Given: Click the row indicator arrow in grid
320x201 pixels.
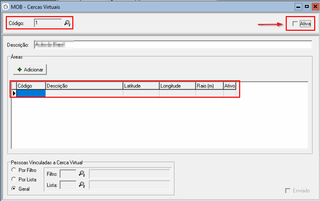Looking at the screenshot, I should 14,93.
